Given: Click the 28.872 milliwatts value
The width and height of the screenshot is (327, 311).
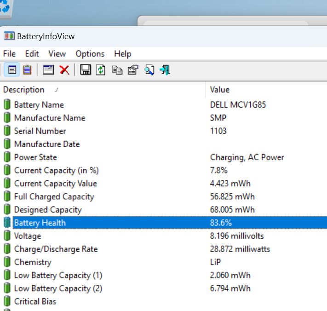Looking at the screenshot, I should tap(240, 249).
